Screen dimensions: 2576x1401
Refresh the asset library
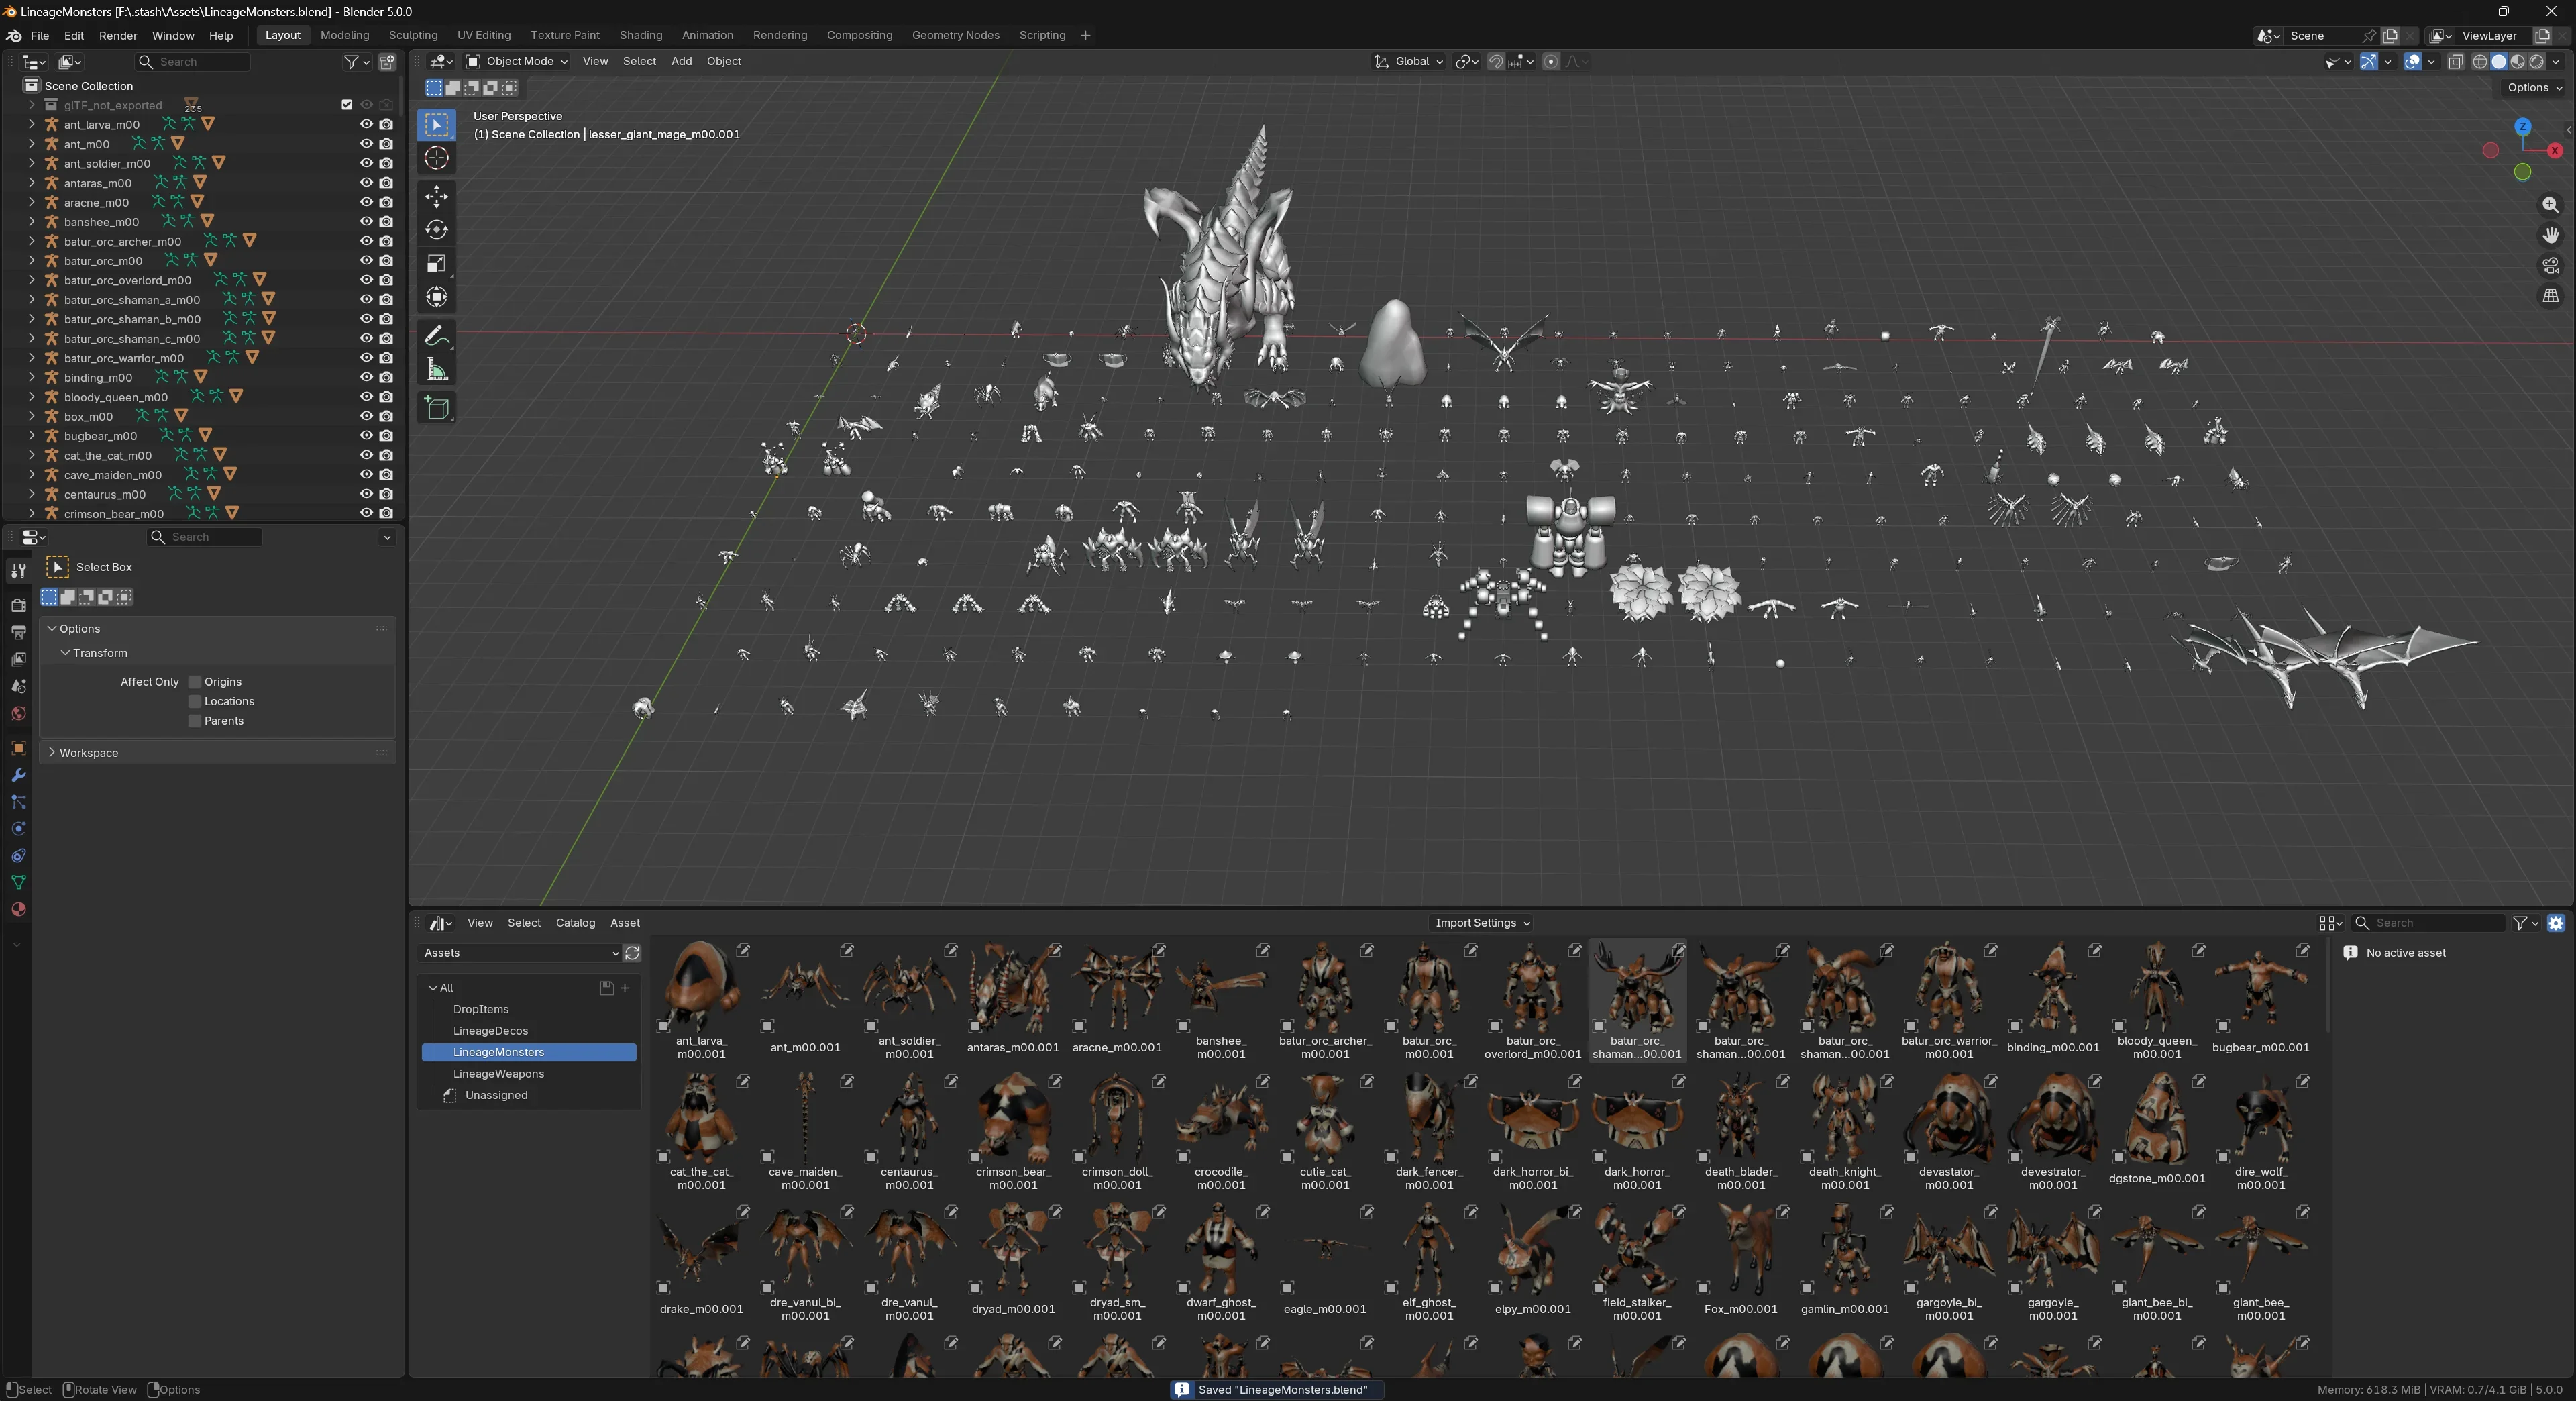coord(632,953)
